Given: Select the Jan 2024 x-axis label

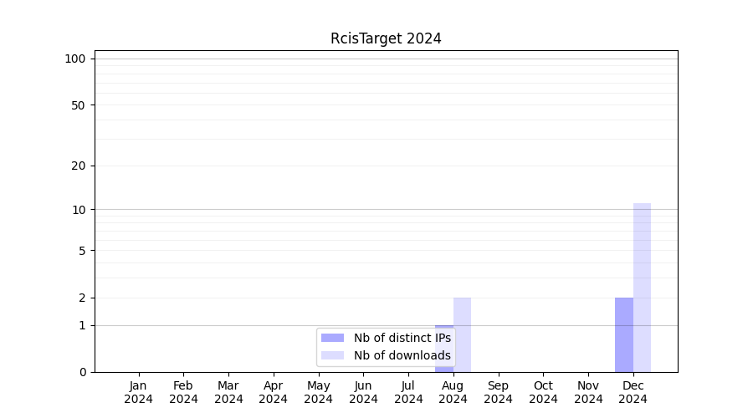Looking at the screenshot, I should [x=139, y=392].
